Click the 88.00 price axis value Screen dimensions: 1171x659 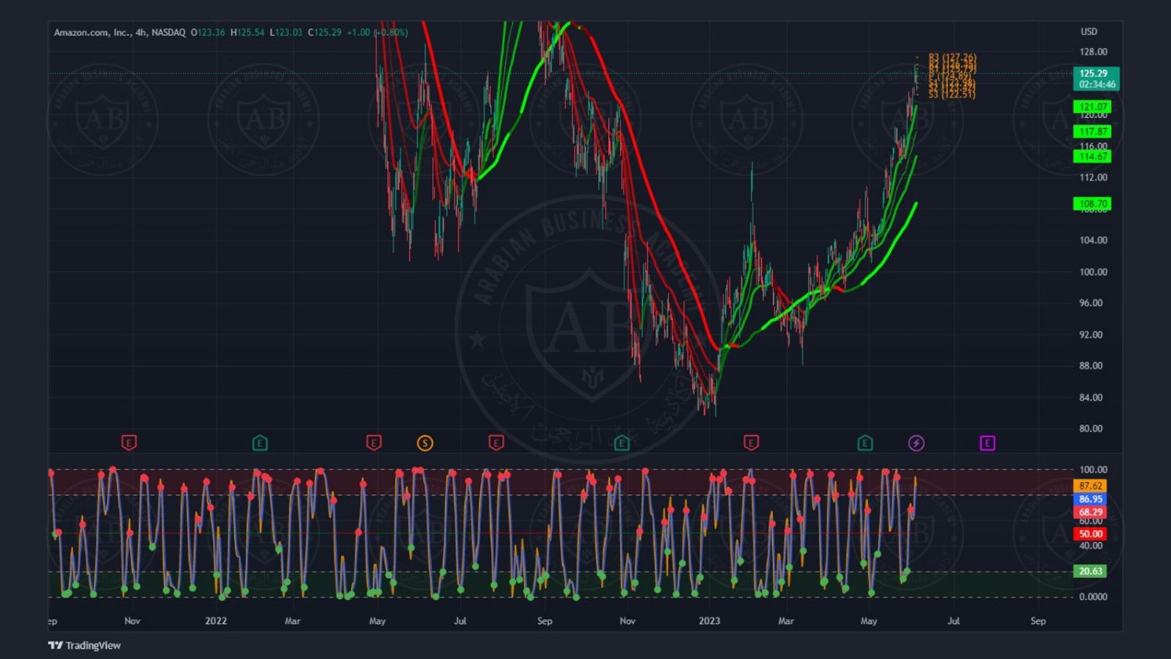(1093, 365)
